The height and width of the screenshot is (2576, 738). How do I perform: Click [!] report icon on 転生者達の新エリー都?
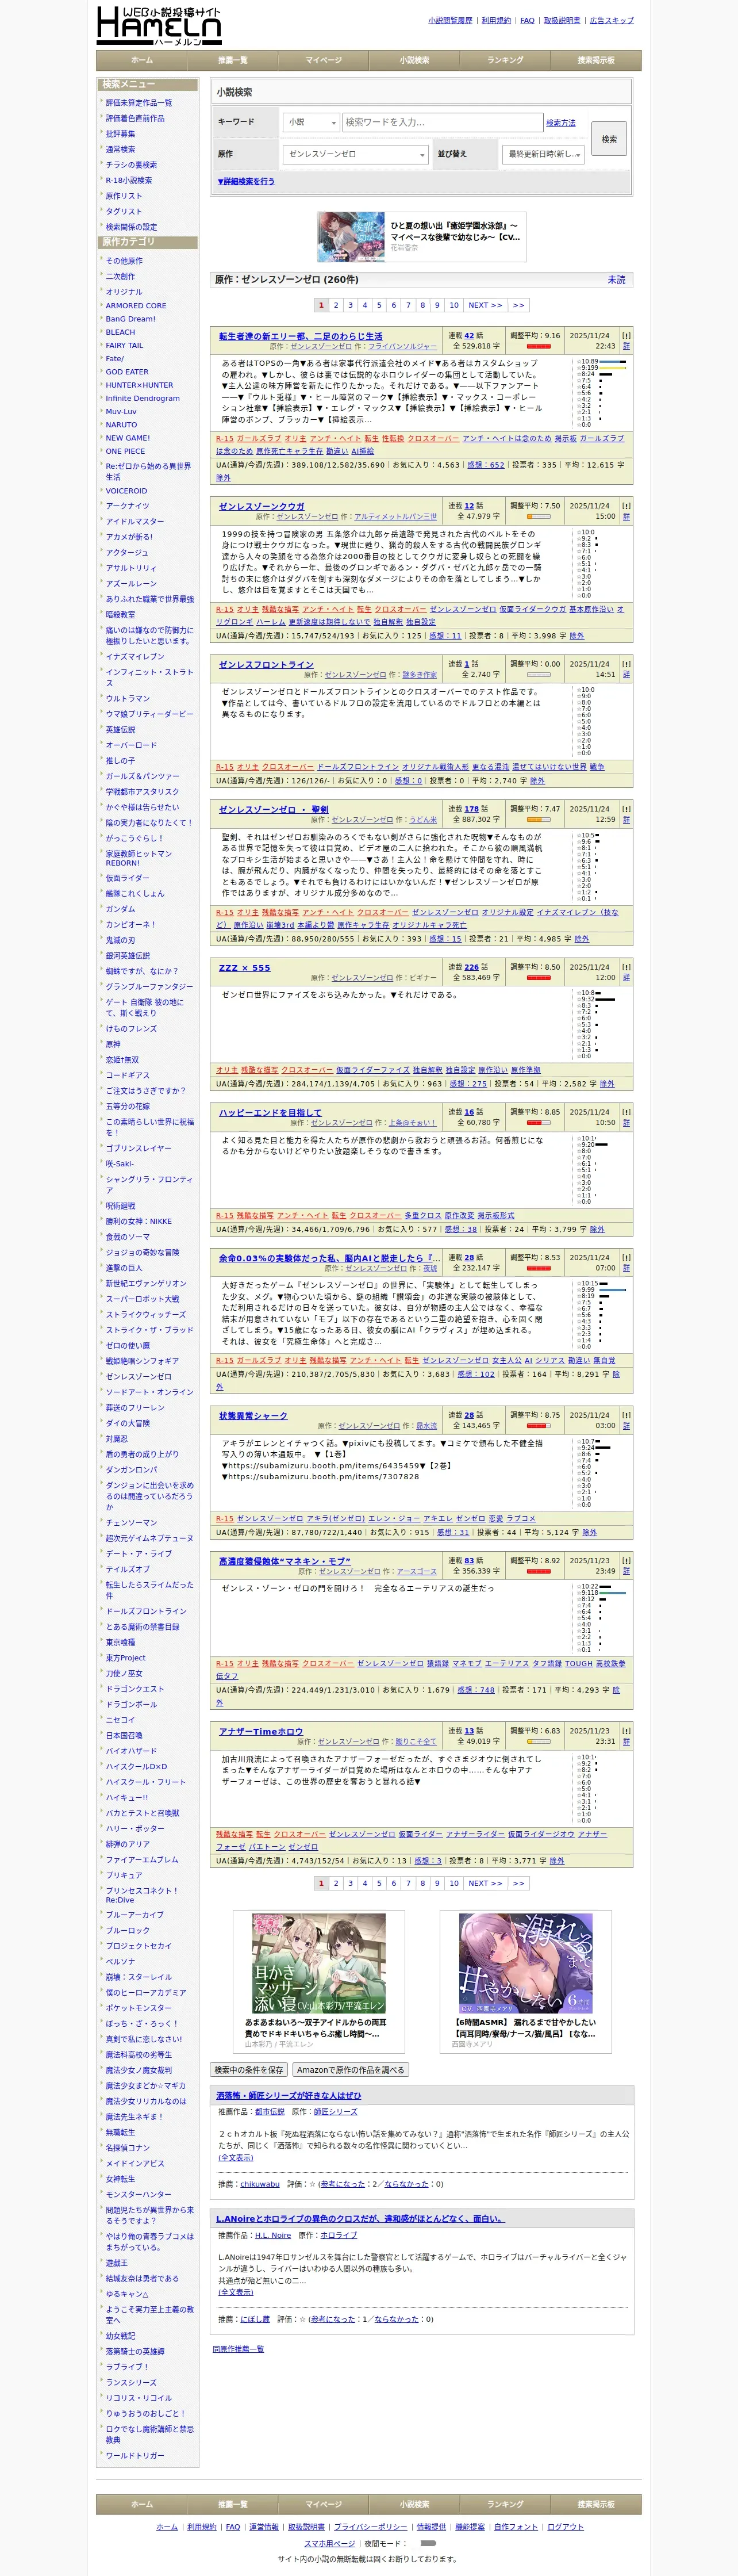tap(626, 336)
